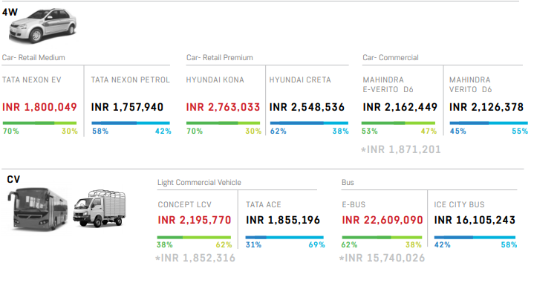
Task: Click the Tata Ace blue split bar
Action: tap(284, 237)
